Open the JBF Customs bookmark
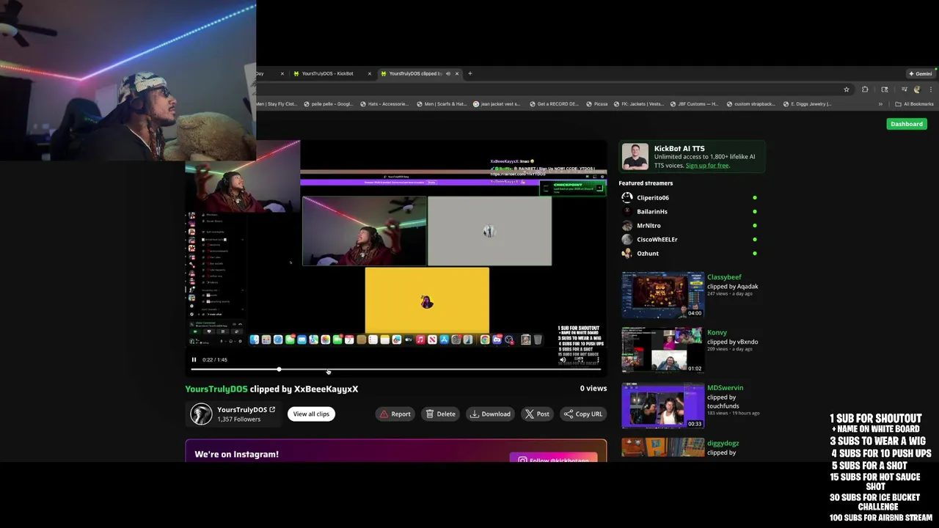Viewport: 939px width, 528px height. pyautogui.click(x=695, y=104)
